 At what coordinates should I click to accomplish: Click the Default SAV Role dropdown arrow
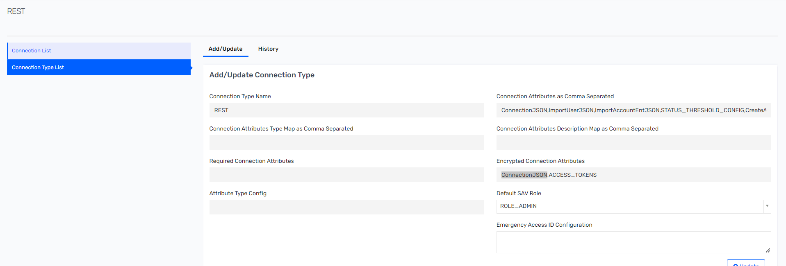(767, 206)
